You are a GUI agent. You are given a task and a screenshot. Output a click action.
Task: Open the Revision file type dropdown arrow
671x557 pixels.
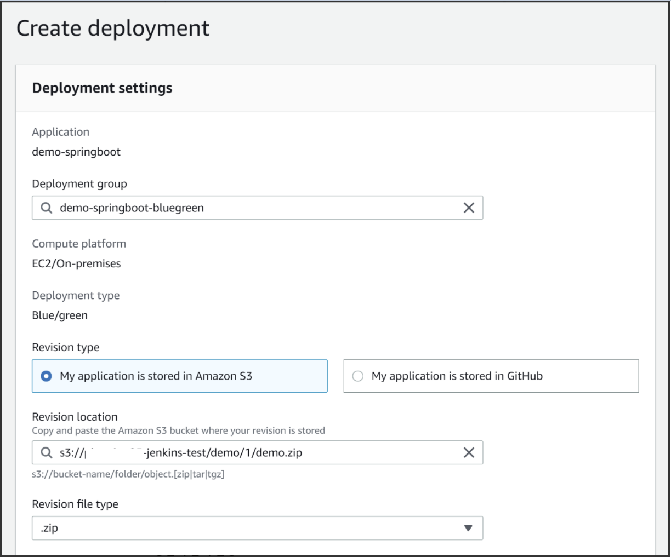[x=468, y=529]
